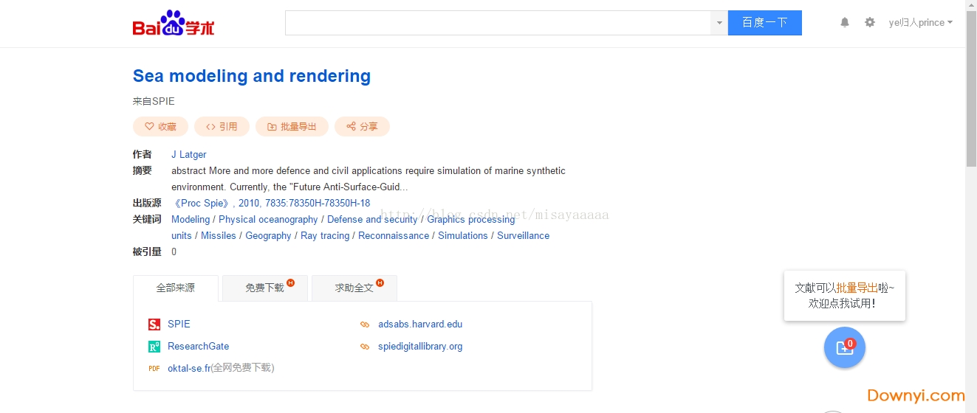Viewport: 977px width, 413px height.
Task: Open the notifications bell icon
Action: pyautogui.click(x=845, y=22)
